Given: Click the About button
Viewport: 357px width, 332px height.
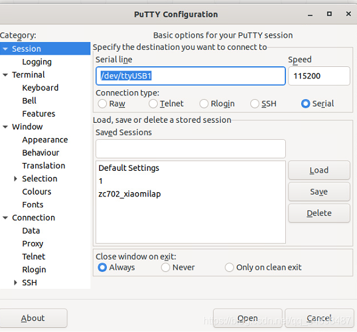Looking at the screenshot, I should [33, 318].
